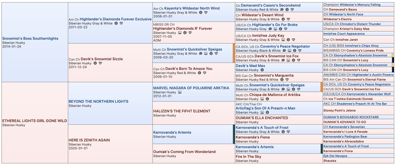Open Kayenta's Wildestar North Wind link

[x=192, y=8]
